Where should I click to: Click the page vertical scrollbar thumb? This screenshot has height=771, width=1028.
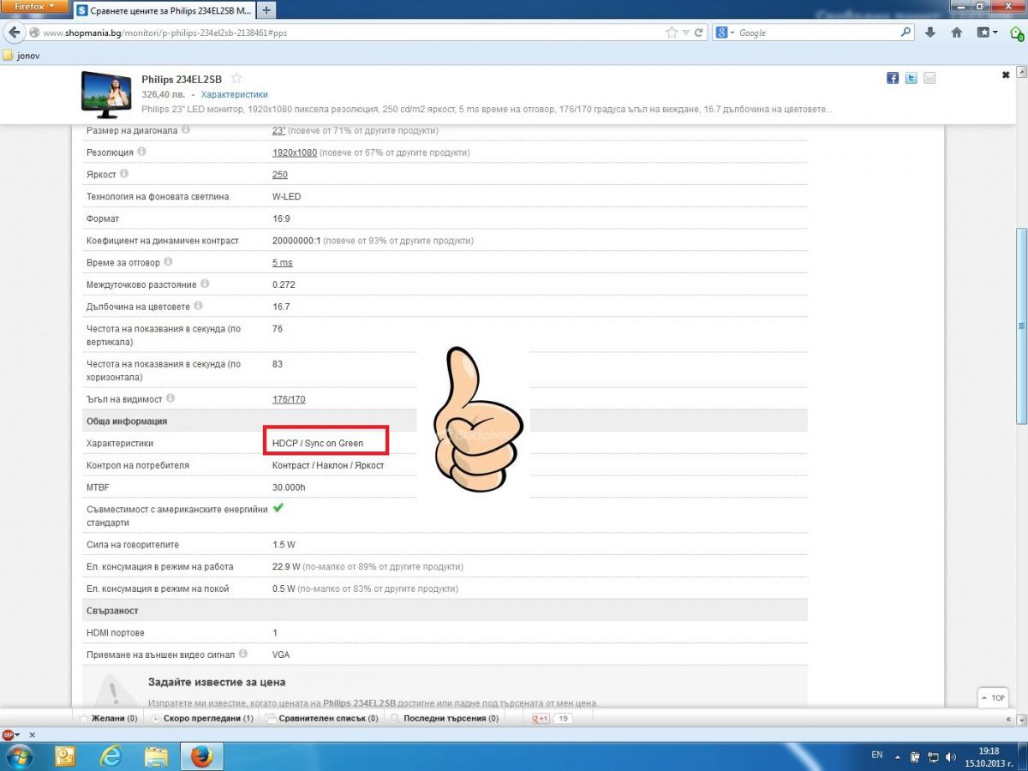[1020, 326]
